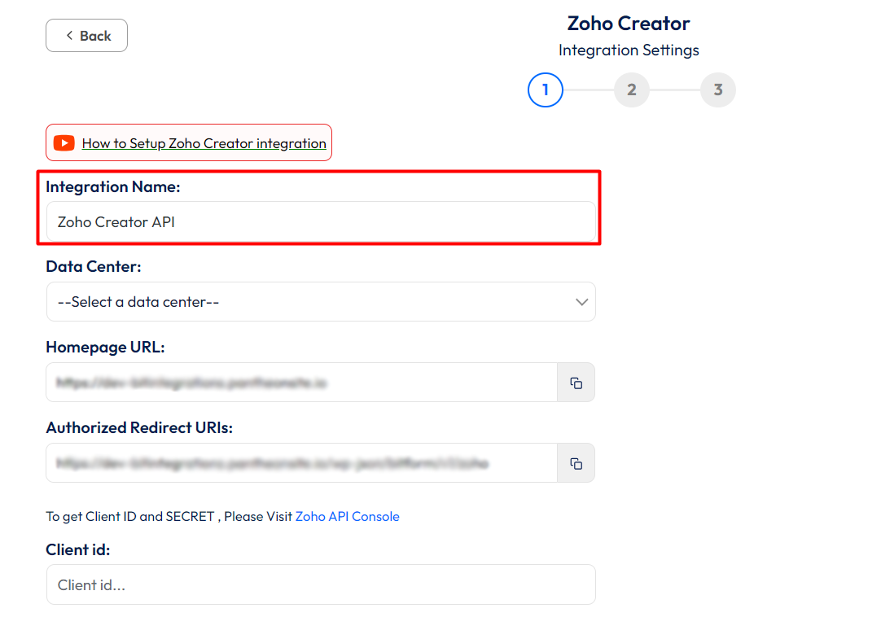This screenshot has width=881, height=617.
Task: Copy the Authorized Redirect URIs with copy icon
Action: [x=576, y=463]
